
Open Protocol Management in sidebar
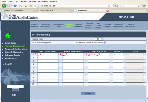[15, 46]
